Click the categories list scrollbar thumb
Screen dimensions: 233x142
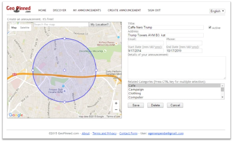pyautogui.click(x=222, y=89)
